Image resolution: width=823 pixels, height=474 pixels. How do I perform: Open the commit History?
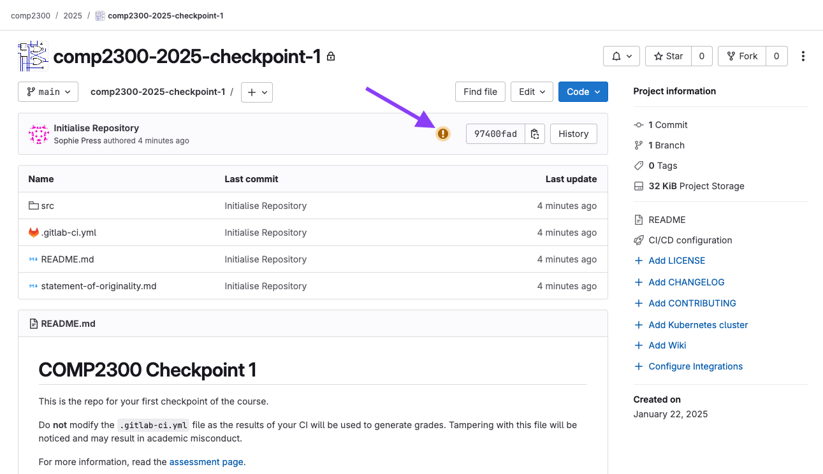click(573, 134)
